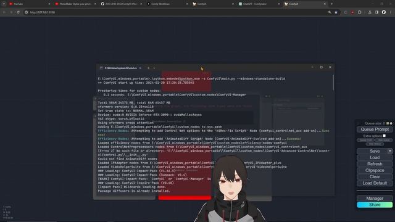Add new terminal tab with plus
The width and height of the screenshot is (395, 222).
(x=148, y=68)
